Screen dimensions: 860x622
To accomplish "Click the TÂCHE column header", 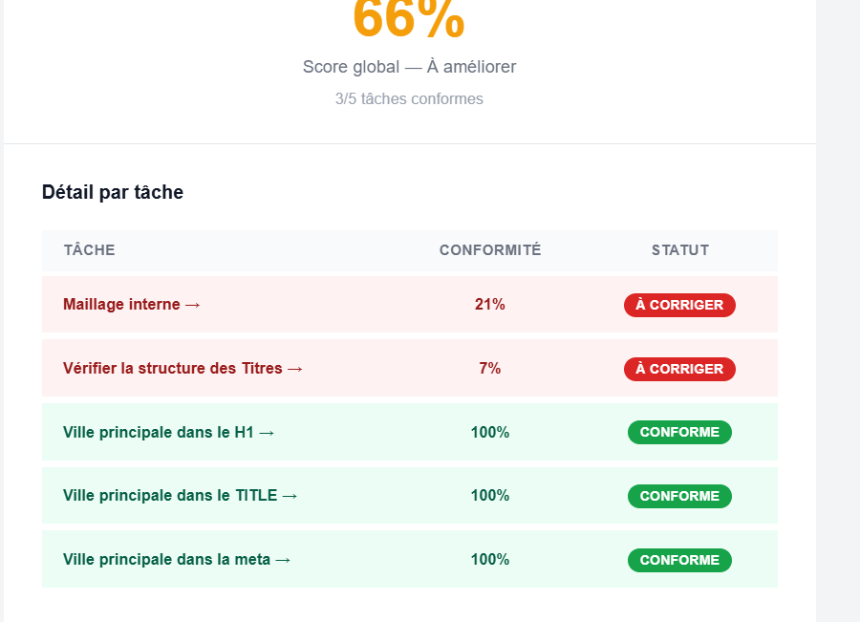I will pyautogui.click(x=90, y=250).
